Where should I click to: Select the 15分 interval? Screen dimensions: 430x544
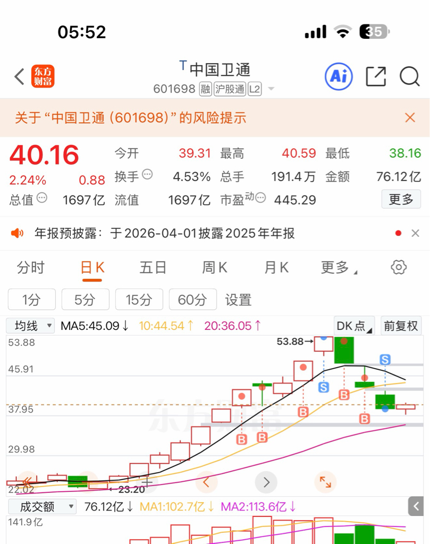139,300
